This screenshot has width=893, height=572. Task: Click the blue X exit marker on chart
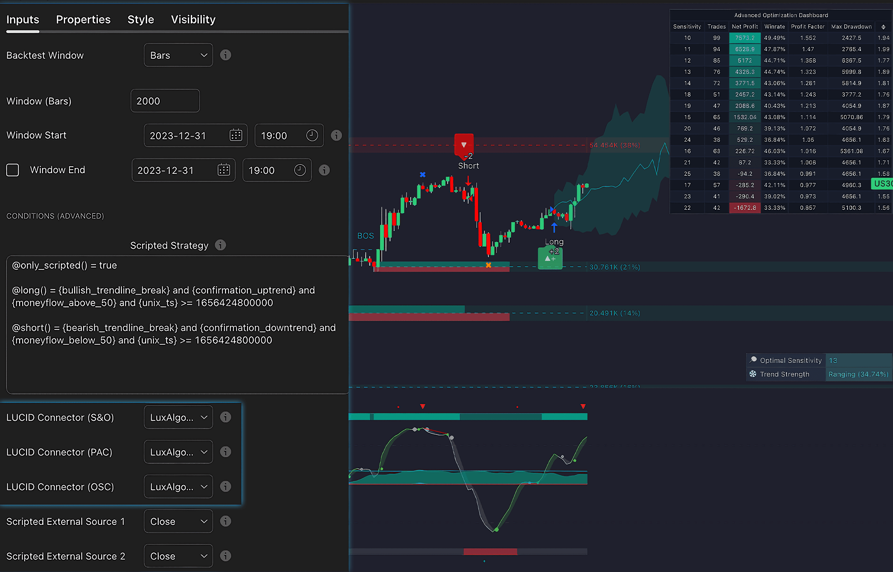coord(422,174)
